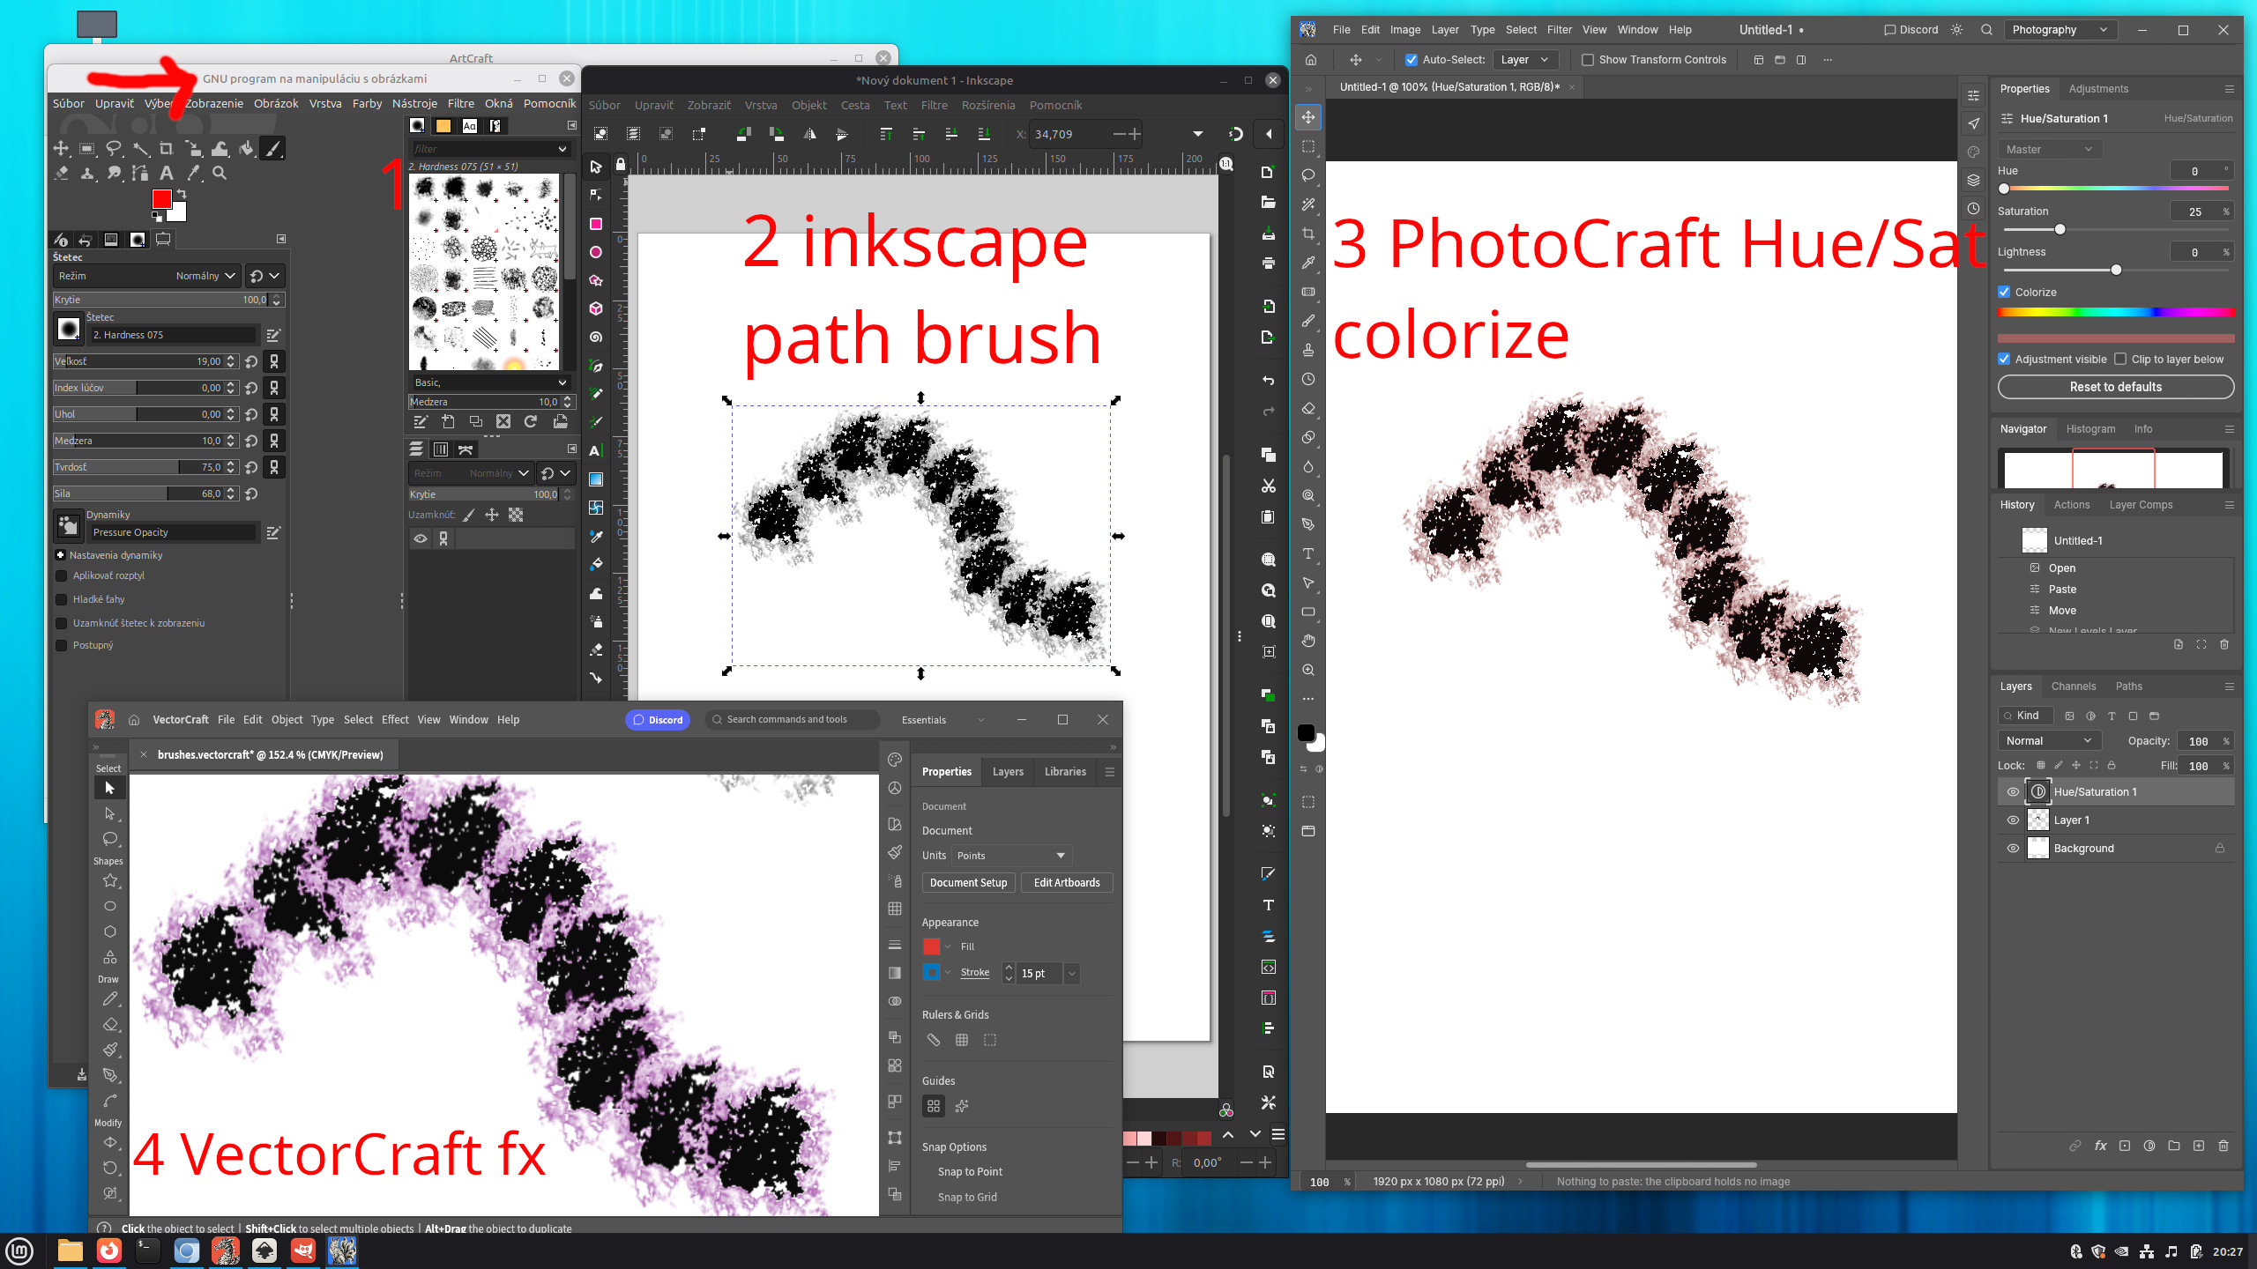
Task: Enable Clip to layer below
Action: click(x=2120, y=359)
